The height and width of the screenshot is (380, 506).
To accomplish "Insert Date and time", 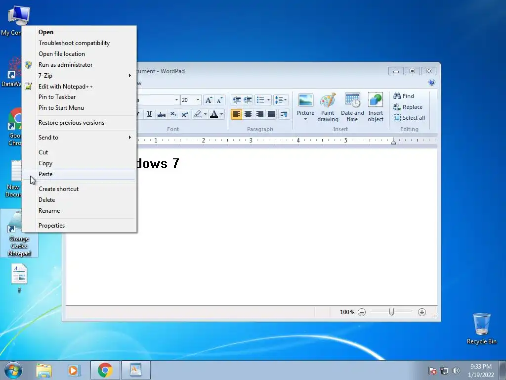I will coord(352,107).
